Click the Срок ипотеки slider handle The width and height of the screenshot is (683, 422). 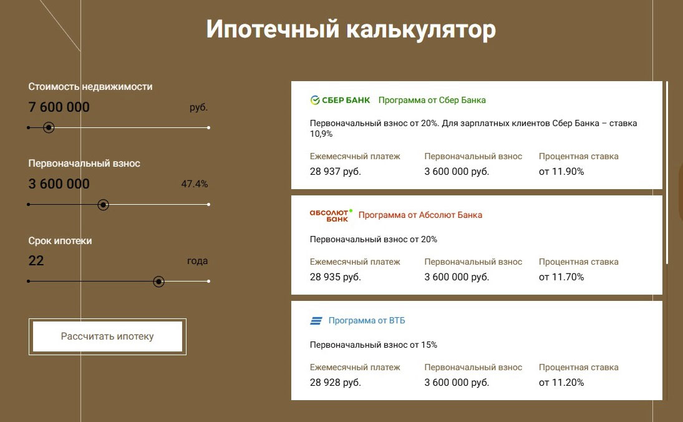(x=158, y=282)
